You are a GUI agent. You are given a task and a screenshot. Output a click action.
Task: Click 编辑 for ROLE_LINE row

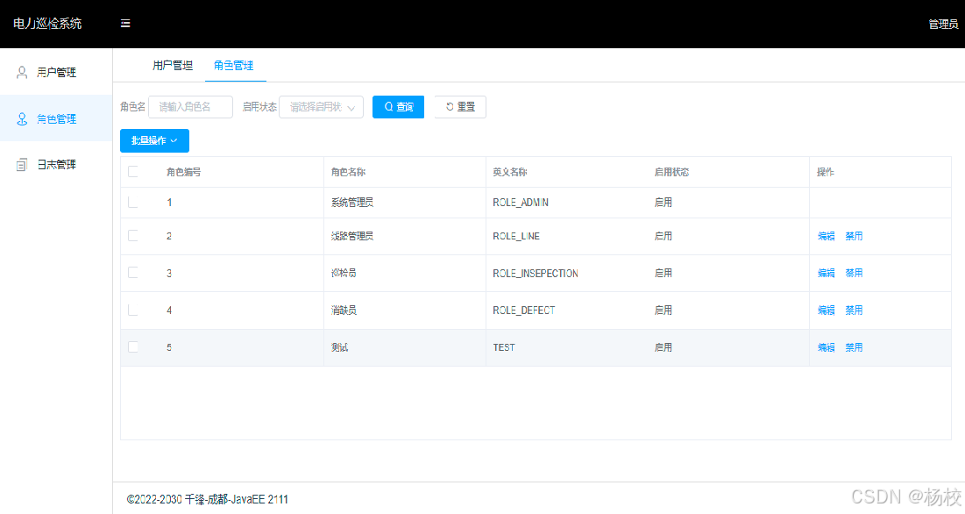click(827, 236)
